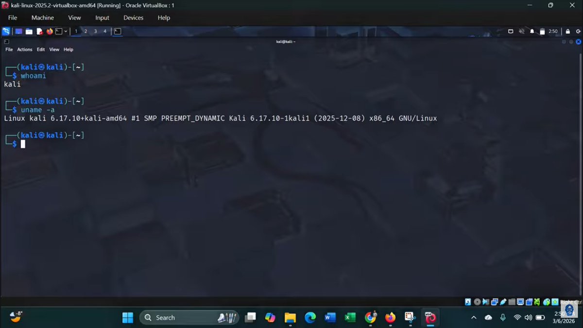Viewport: 583px width, 328px height.
Task: Open Kali notifications bell icon
Action: [532, 32]
